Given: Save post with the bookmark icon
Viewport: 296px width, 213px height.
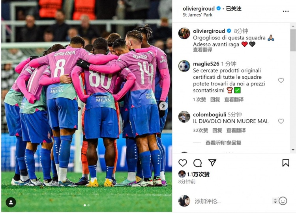Looking at the screenshot, I should tap(286, 163).
